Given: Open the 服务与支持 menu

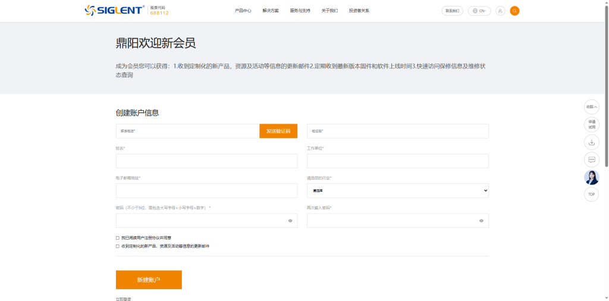Looking at the screenshot, I should coord(300,11).
